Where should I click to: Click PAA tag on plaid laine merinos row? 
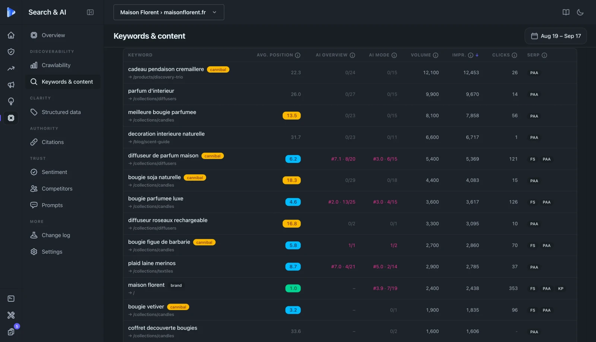534,267
